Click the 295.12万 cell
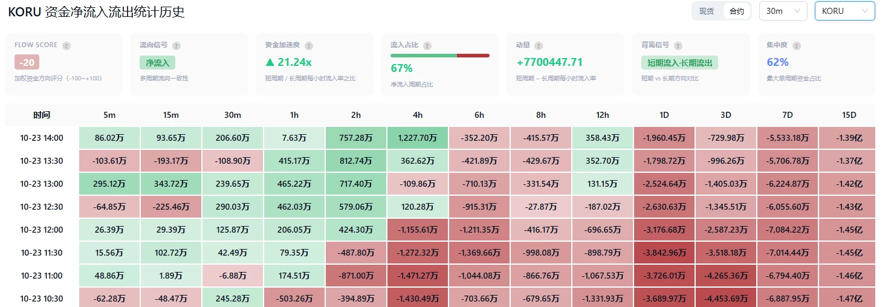This screenshot has width=894, height=307. click(109, 184)
